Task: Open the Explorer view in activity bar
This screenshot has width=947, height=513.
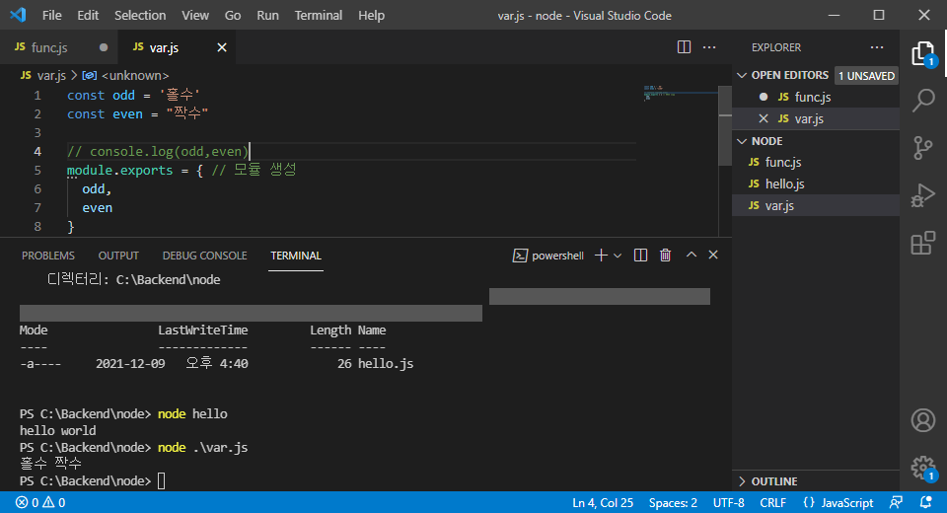Action: coord(923,54)
